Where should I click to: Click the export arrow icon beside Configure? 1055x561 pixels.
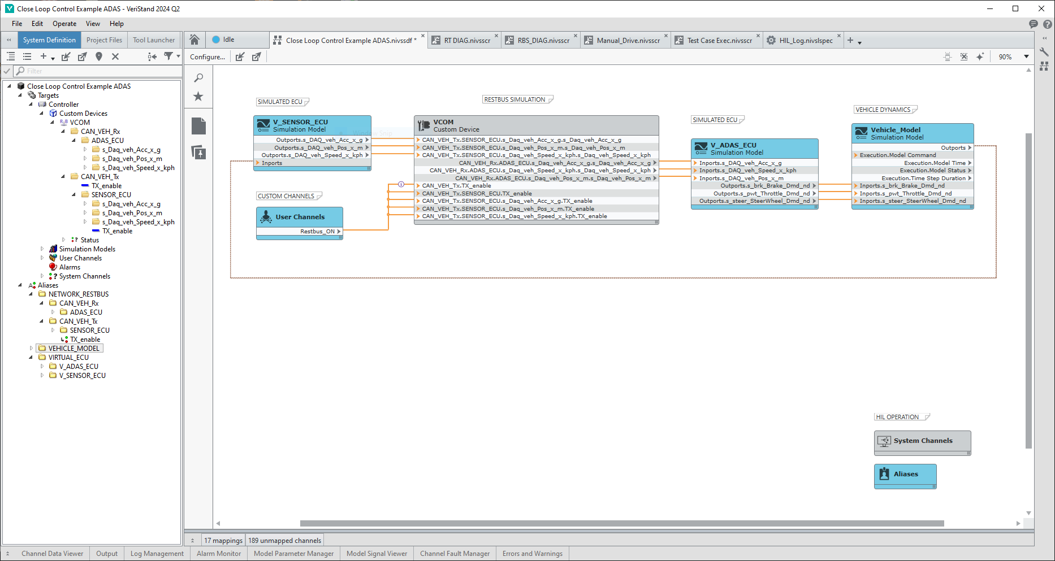(x=257, y=56)
